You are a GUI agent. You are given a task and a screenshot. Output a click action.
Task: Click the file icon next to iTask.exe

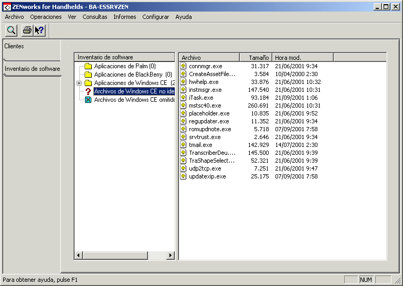coord(183,98)
